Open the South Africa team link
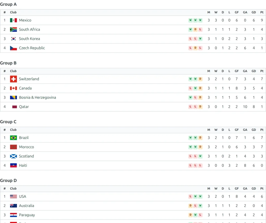266x223 pixels. tap(30, 30)
